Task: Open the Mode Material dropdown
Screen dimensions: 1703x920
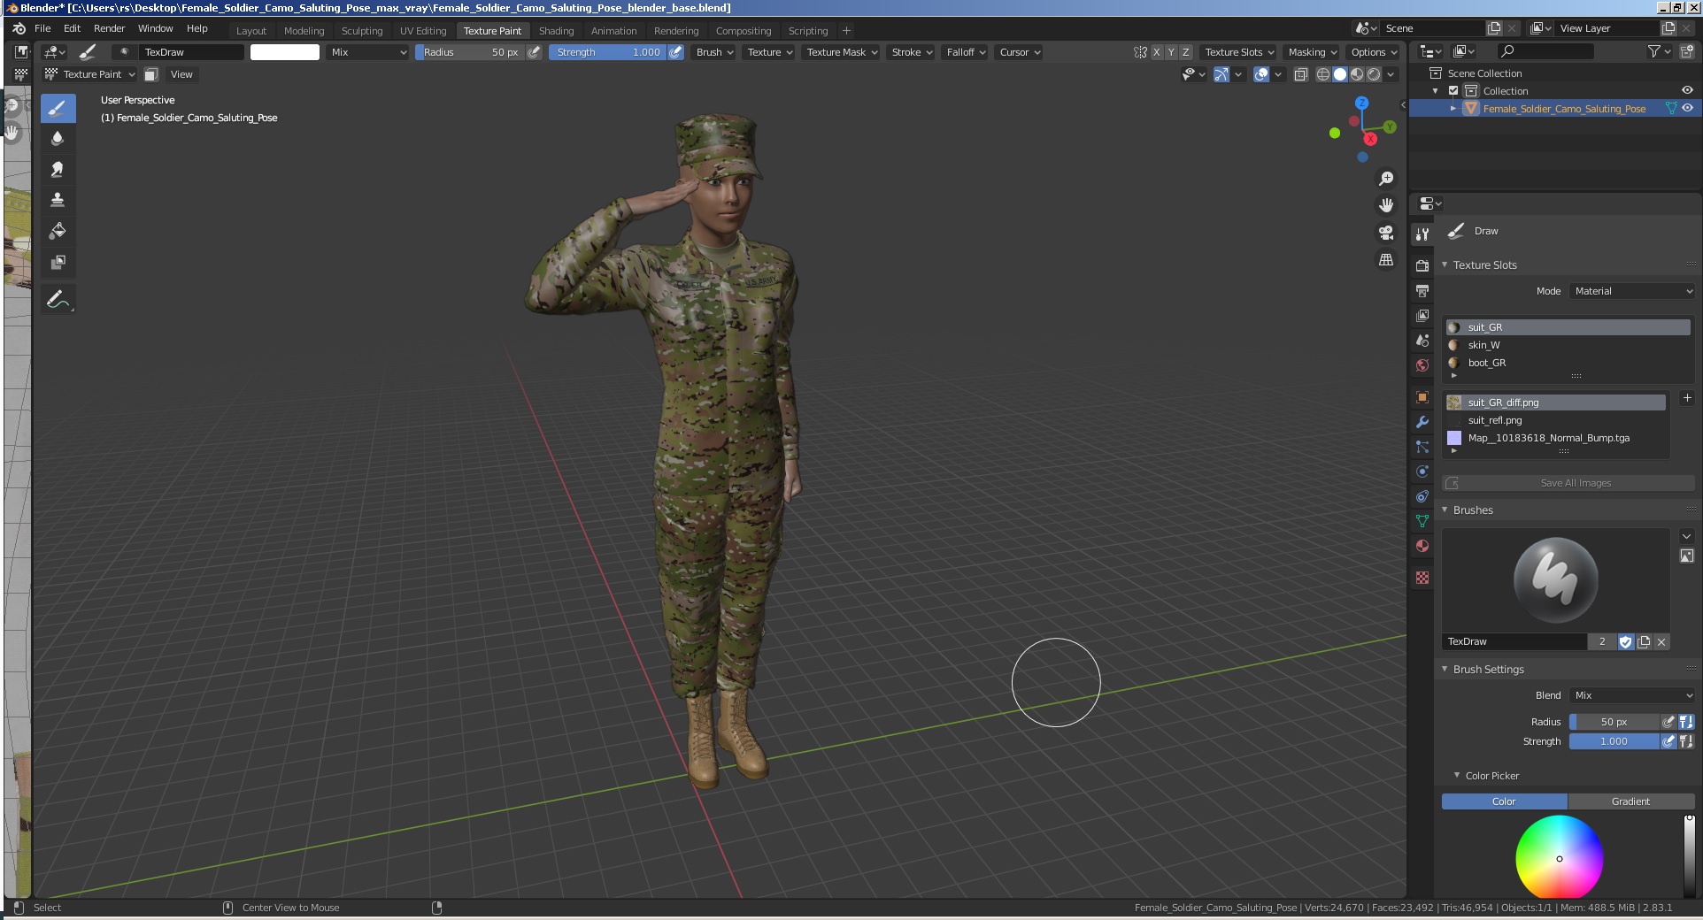Action: [x=1632, y=291]
